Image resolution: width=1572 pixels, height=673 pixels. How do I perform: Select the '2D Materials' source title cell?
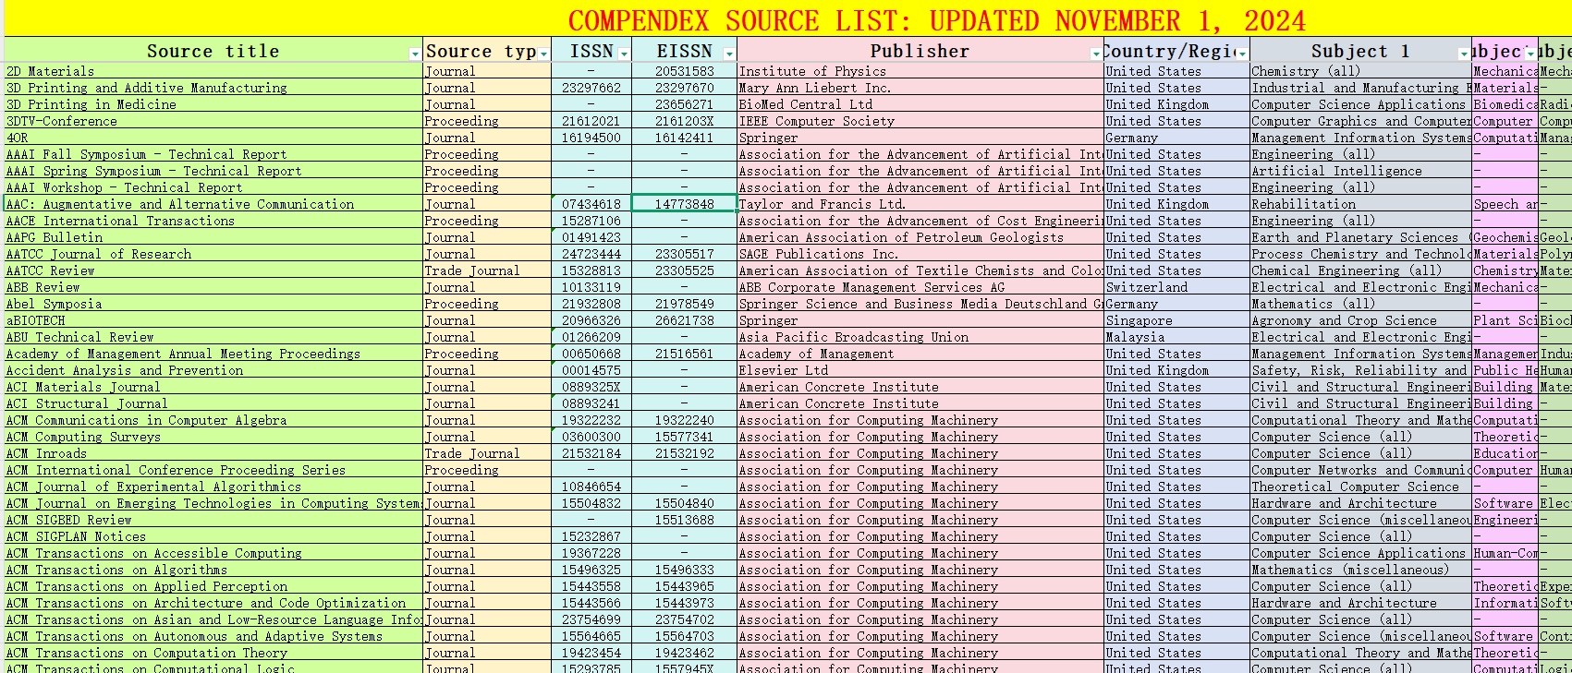(51, 71)
